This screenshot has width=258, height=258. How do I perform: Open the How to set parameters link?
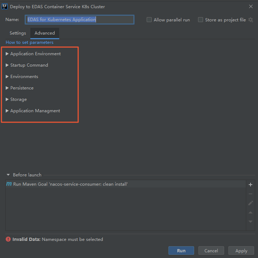coord(30,42)
